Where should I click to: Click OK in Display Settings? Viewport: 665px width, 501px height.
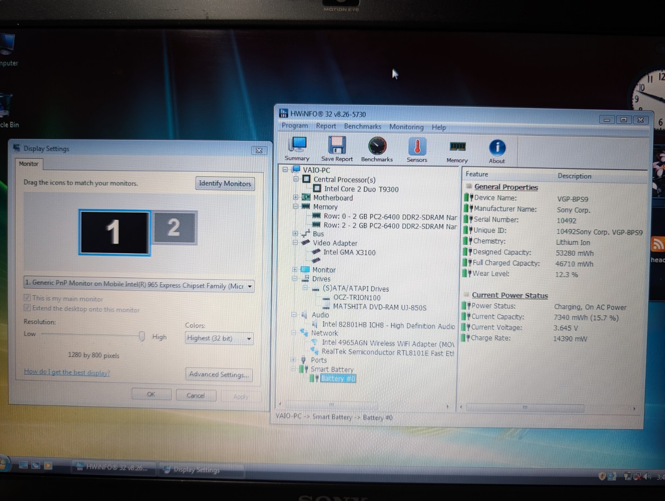coord(151,394)
